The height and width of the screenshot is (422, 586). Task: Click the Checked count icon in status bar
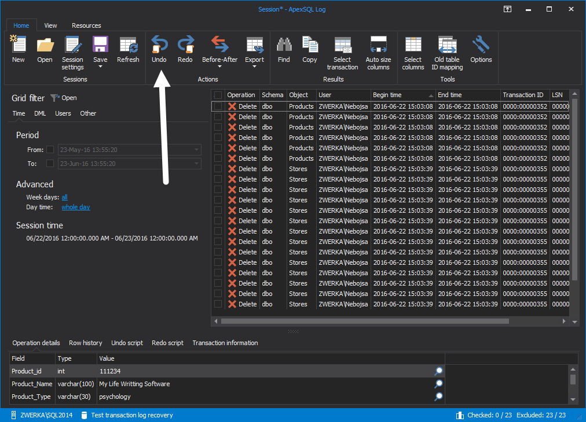tap(460, 415)
